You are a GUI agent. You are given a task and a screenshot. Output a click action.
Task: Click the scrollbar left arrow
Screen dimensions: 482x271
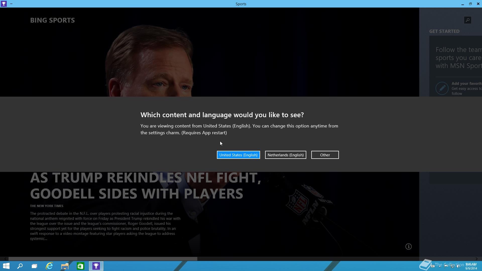click(x=5, y=259)
